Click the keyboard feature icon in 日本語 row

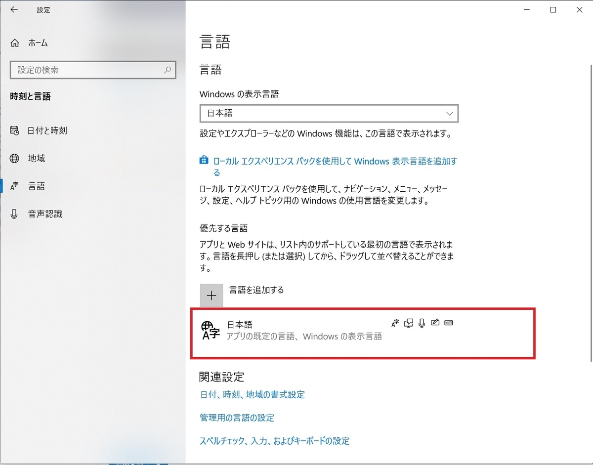(449, 323)
